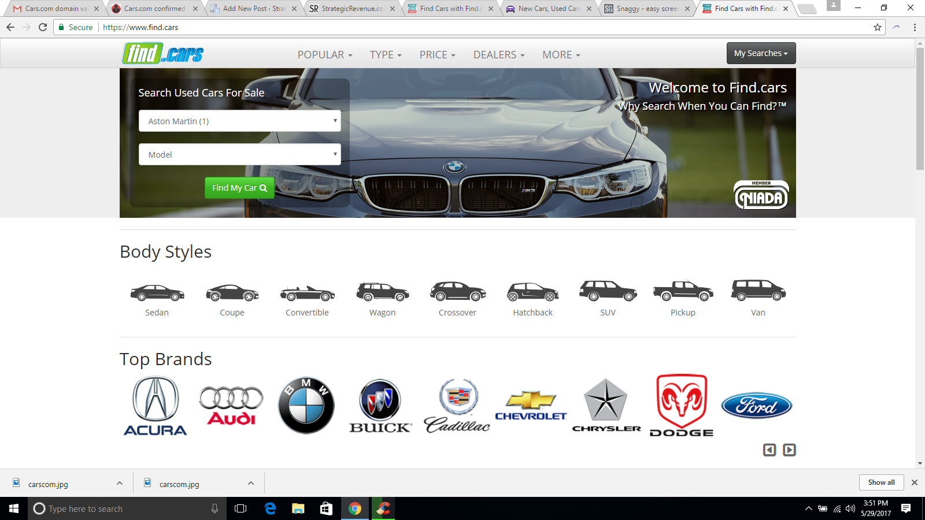Viewport: 925px width, 520px height.
Task: Open File Explorer from the taskbar
Action: click(298, 508)
